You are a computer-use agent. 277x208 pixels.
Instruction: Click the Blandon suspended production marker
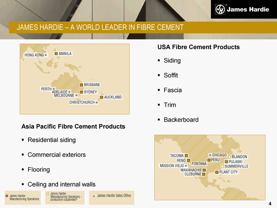point(230,157)
